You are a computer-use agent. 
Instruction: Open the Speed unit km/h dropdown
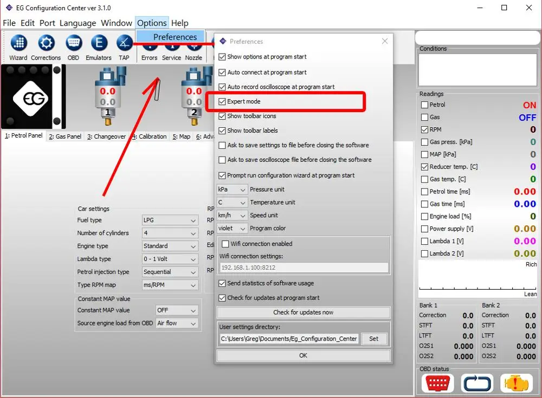point(232,215)
